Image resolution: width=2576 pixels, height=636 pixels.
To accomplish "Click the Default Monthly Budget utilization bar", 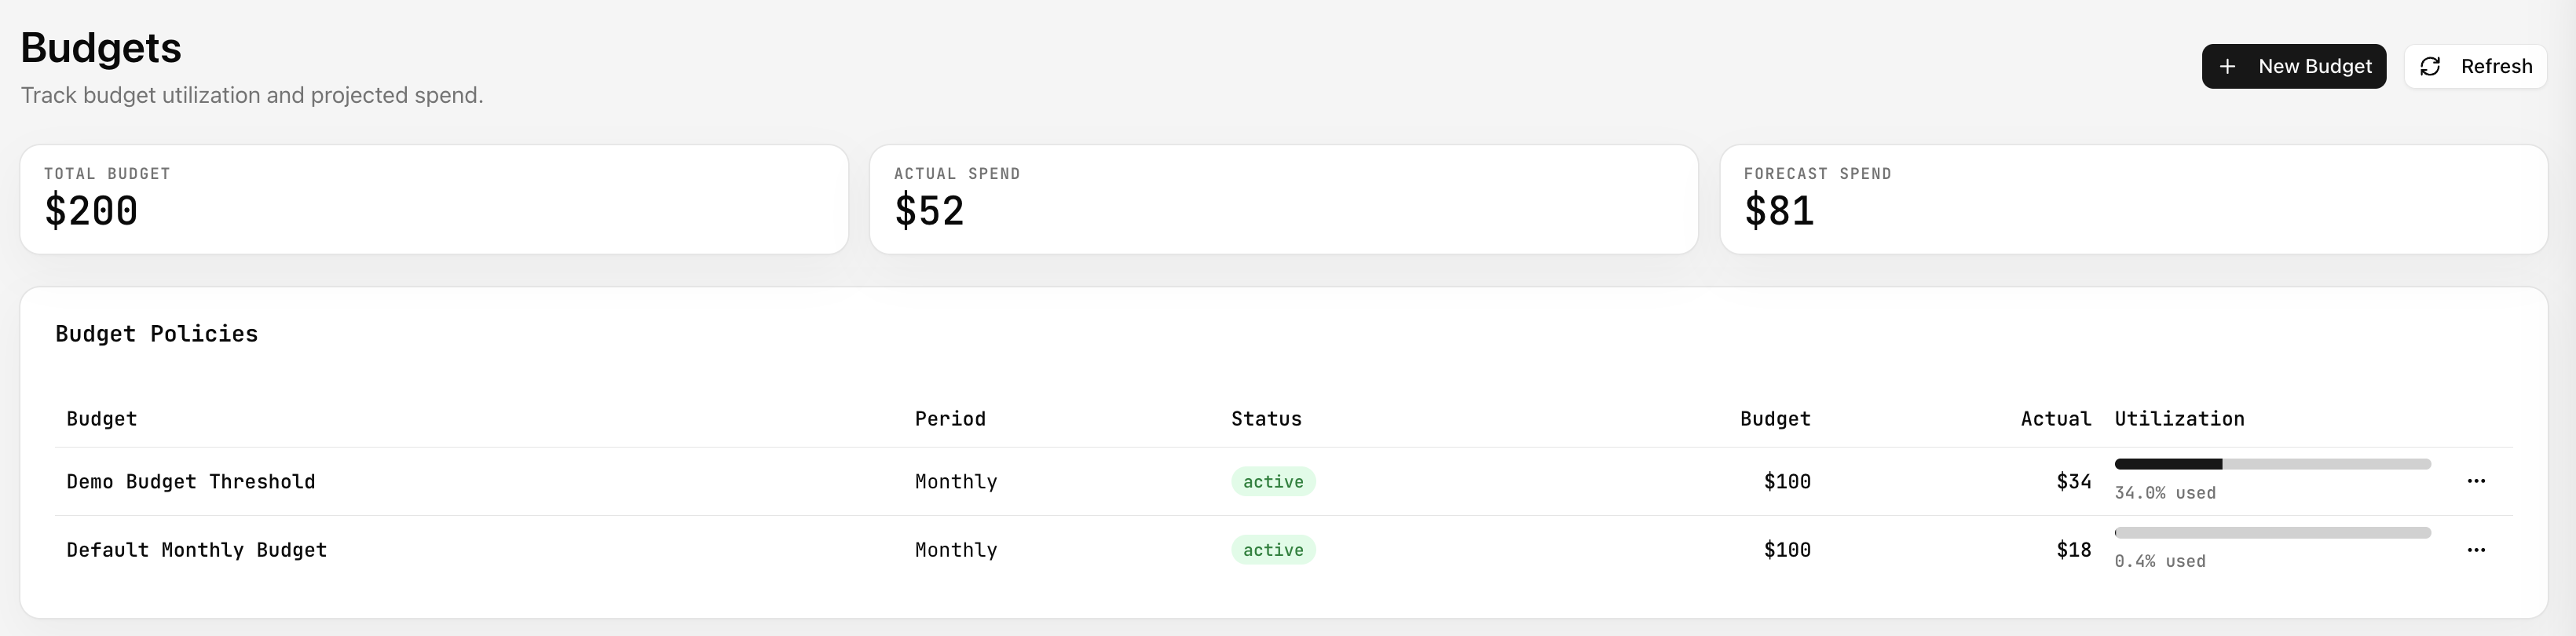I will pyautogui.click(x=2272, y=533).
